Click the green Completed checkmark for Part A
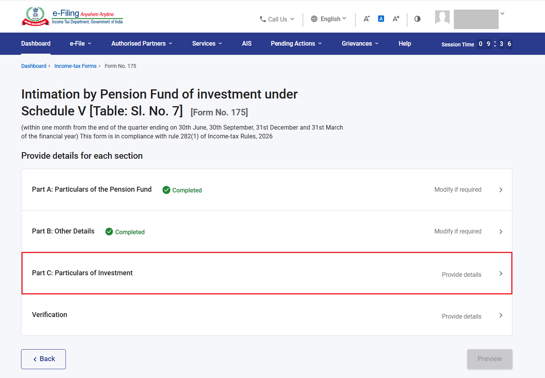Image resolution: width=545 pixels, height=378 pixels. coord(166,190)
